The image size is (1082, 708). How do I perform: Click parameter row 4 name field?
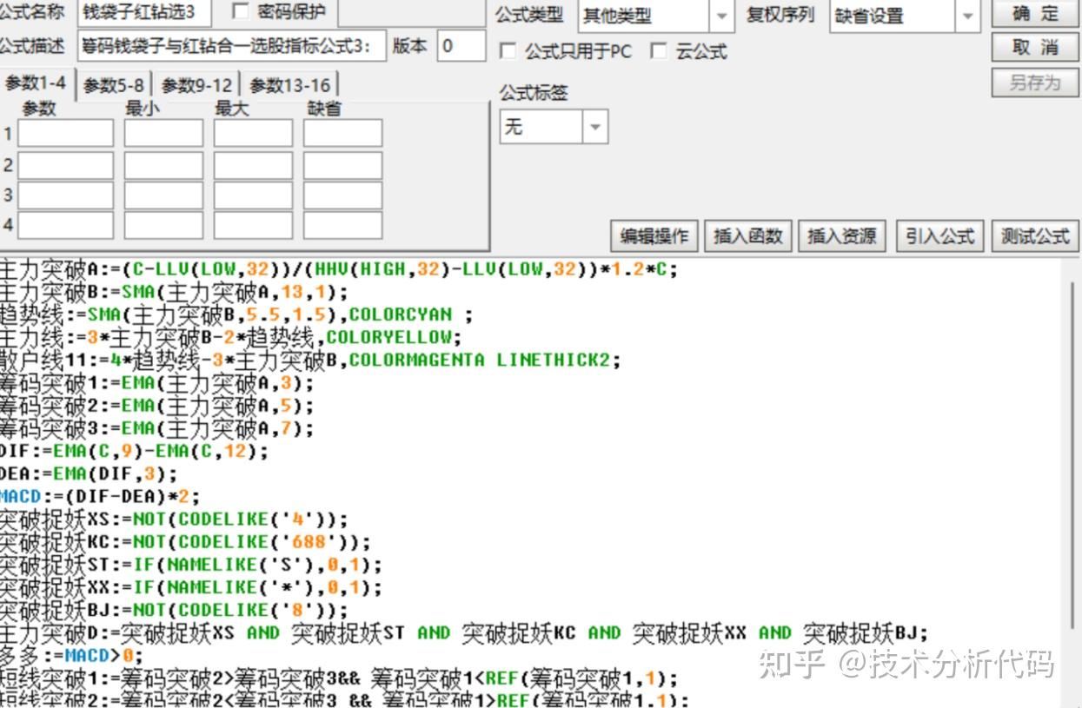tap(66, 225)
